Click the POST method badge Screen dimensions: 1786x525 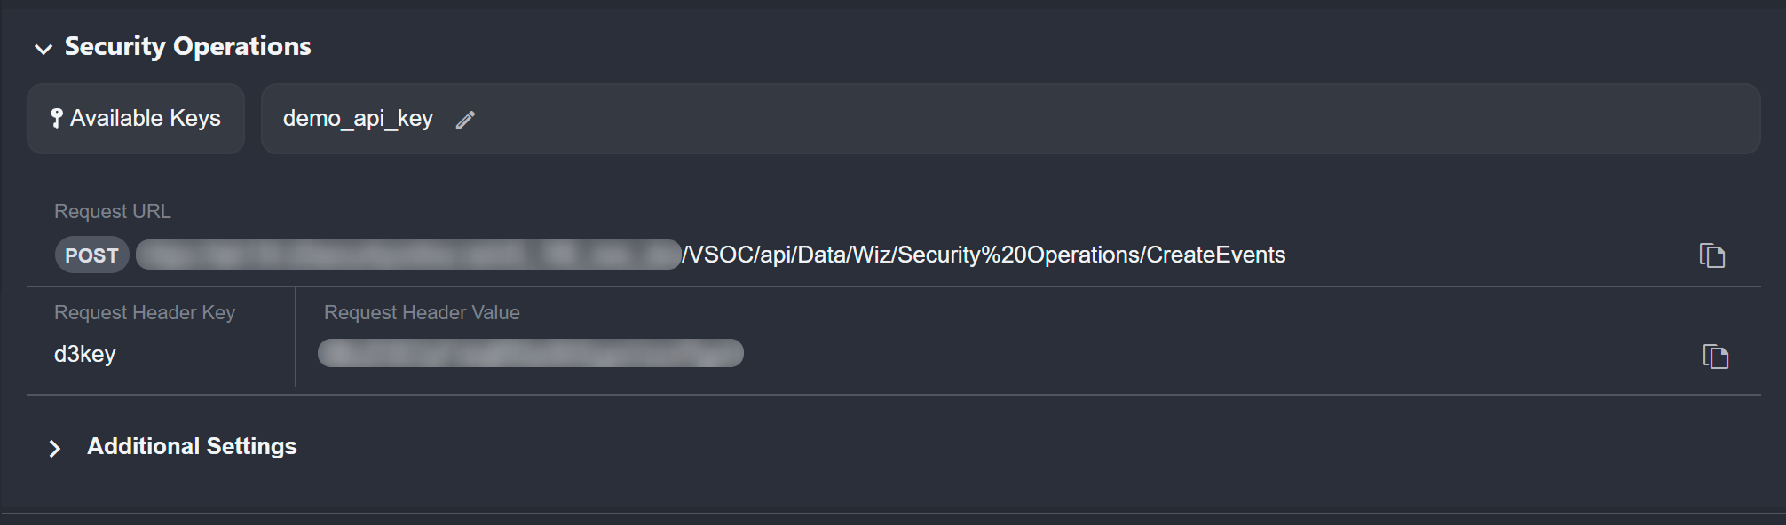point(91,255)
